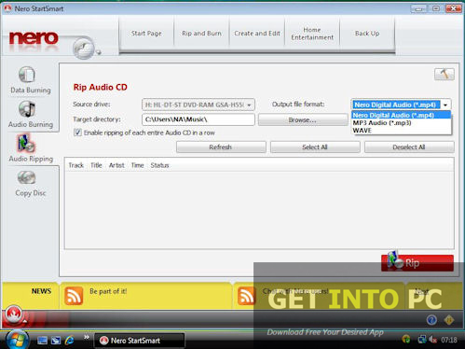Expand the quick launch overflow chevron
This screenshot has width=465, height=349.
coord(87,337)
